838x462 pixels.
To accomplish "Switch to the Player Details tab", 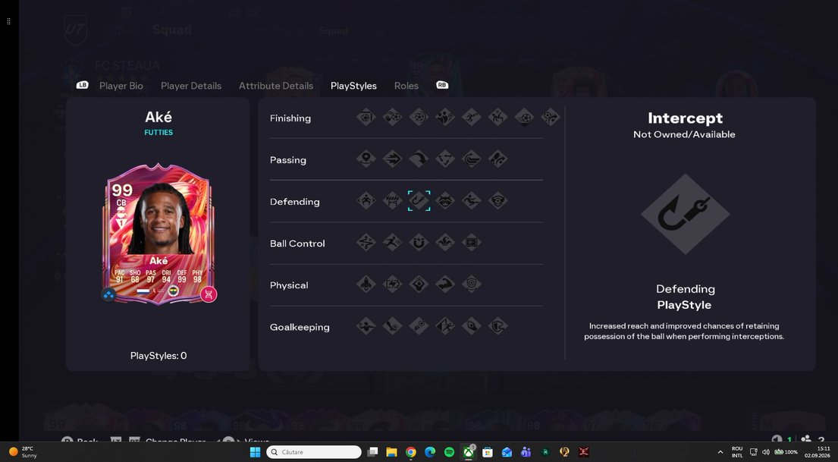I will (x=191, y=86).
